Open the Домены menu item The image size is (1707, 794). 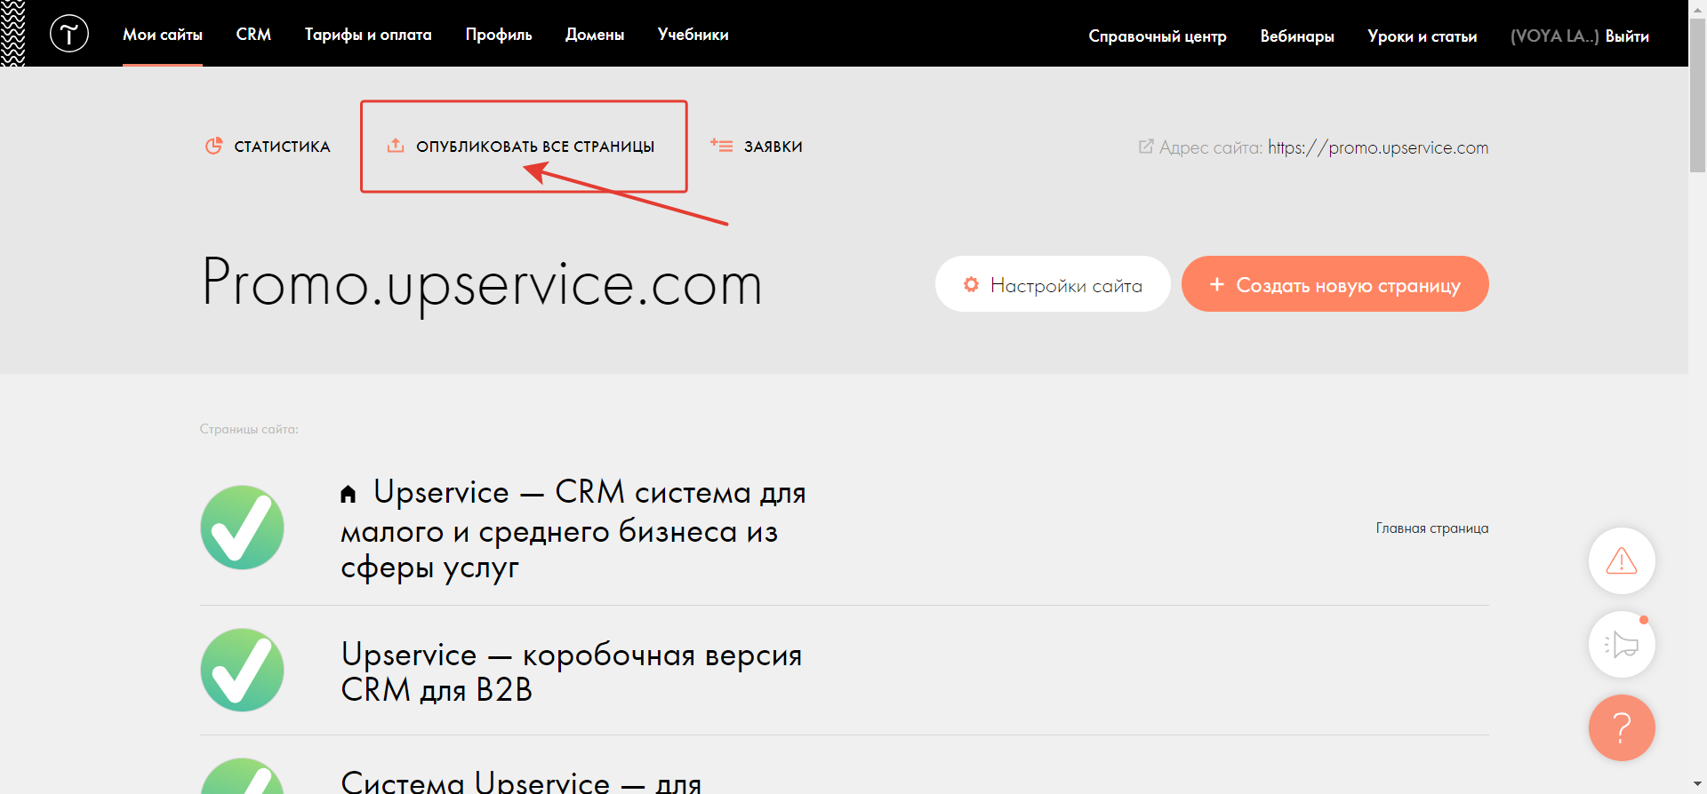595,35
